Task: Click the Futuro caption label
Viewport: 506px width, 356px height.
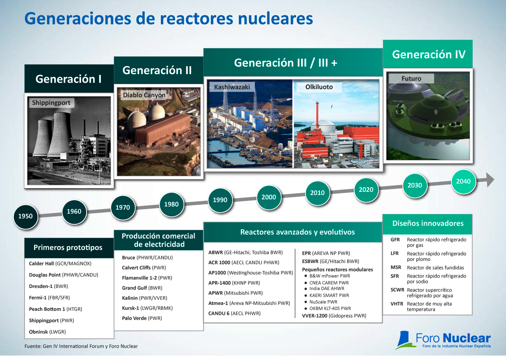Action: 412,78
